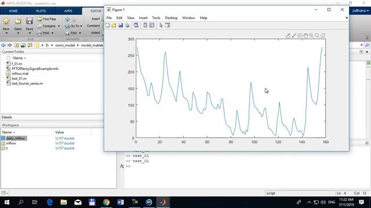Open Chrome from Windows taskbar
Screen dimensions: 371x208
coord(106,202)
